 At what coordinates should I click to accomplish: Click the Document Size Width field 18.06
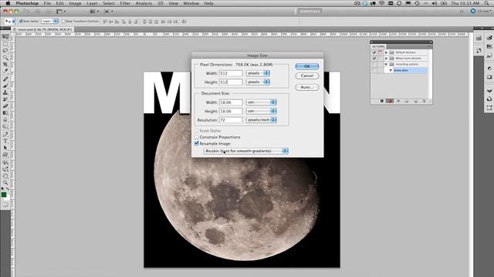[231, 102]
